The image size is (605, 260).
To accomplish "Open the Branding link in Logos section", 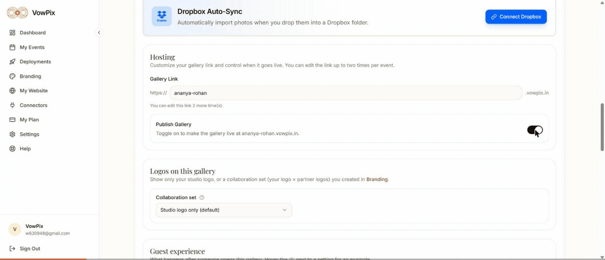I will pos(377,179).
